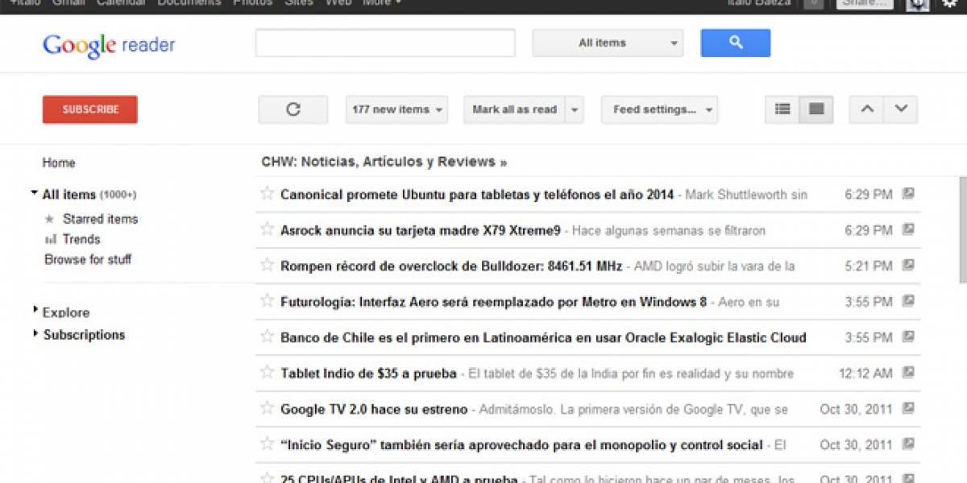Viewport: 967px width, 483px height.
Task: Star the Google TV 2.0 item
Action: point(267,408)
